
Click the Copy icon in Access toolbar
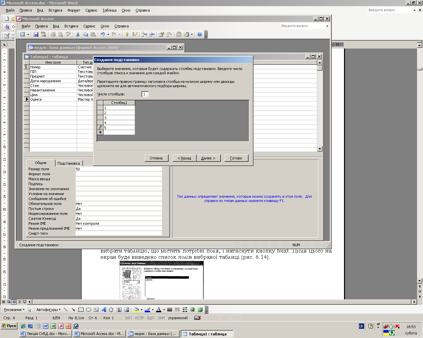tap(86, 34)
